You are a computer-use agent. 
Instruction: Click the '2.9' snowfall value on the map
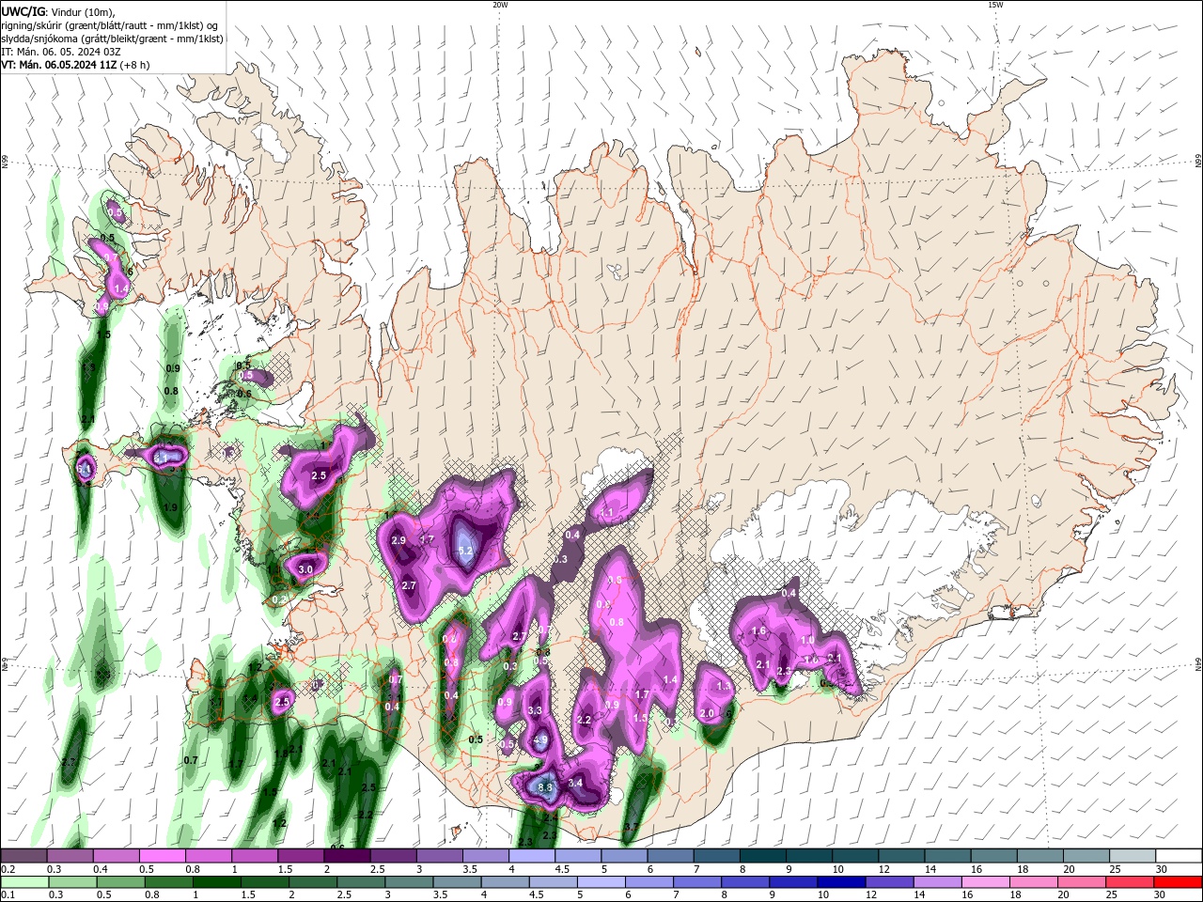point(398,540)
